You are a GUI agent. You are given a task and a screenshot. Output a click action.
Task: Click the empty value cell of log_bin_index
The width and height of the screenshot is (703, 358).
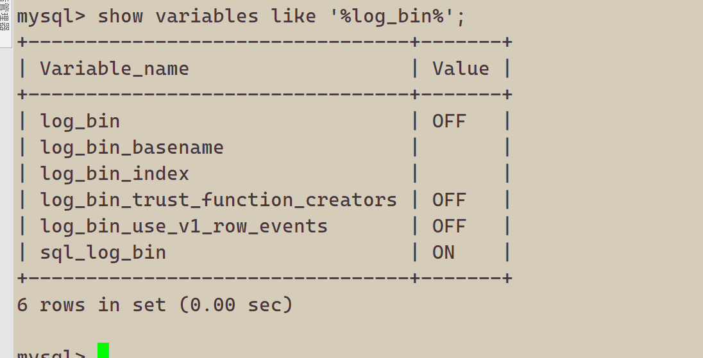461,174
